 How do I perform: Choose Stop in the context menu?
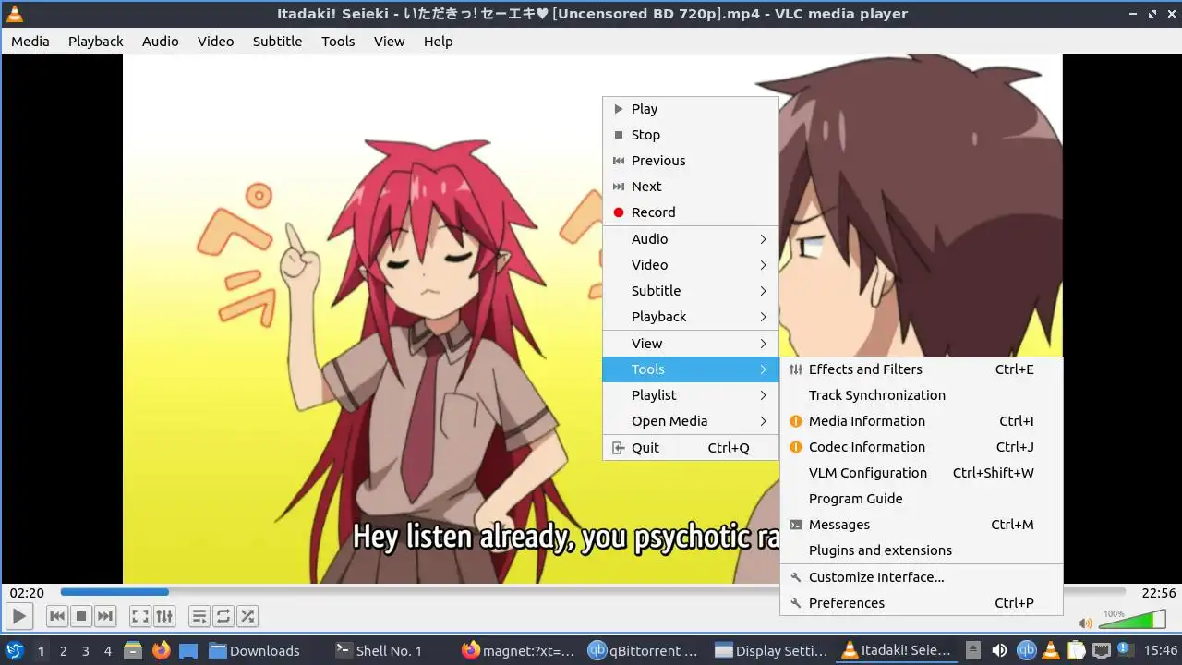[x=691, y=135]
